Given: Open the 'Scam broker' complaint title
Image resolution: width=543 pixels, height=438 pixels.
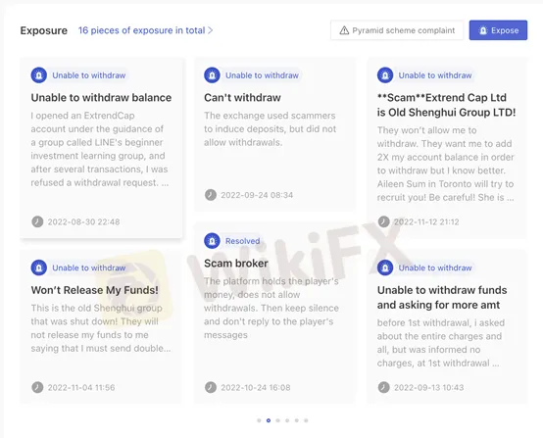Looking at the screenshot, I should click(236, 264).
